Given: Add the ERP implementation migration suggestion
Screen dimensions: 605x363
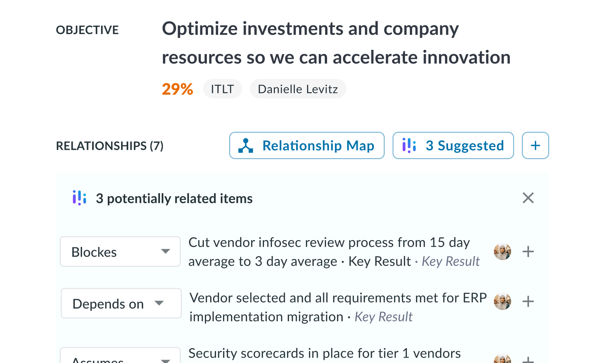Looking at the screenshot, I should click(528, 301).
